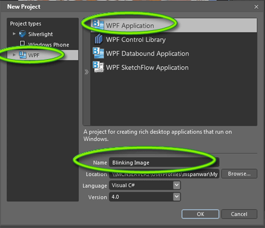Click the double-chevron view toggle
The width and height of the screenshot is (265, 228).
pos(87,72)
